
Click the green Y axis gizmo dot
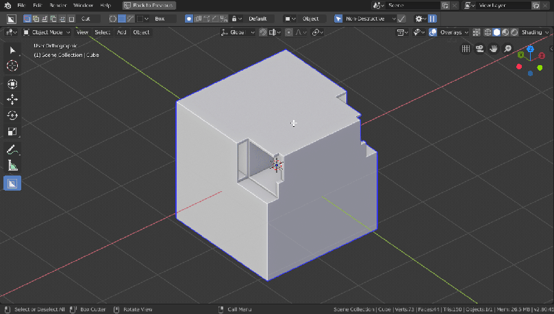522,54
